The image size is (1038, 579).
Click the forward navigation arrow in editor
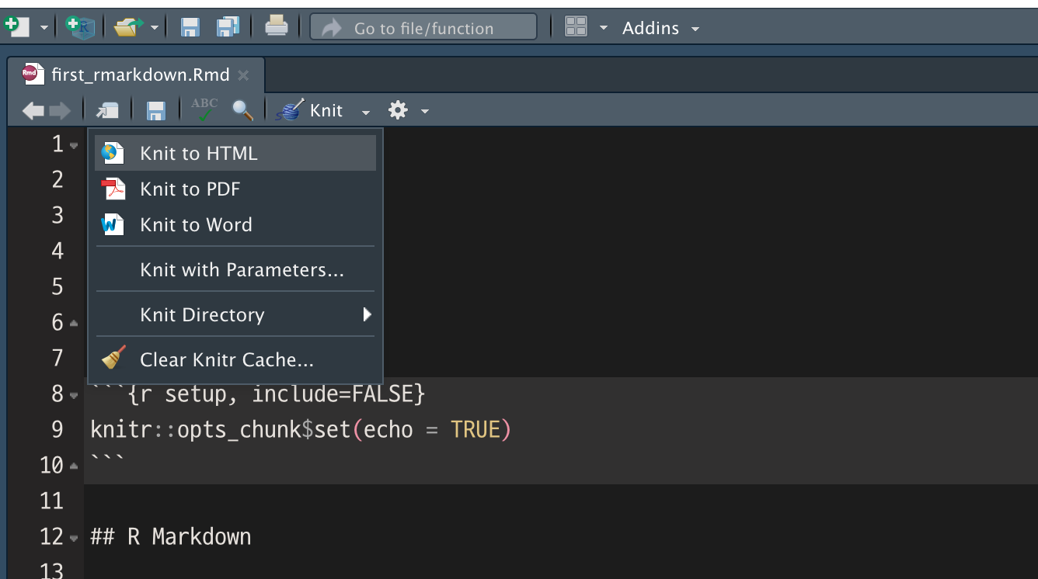(59, 111)
